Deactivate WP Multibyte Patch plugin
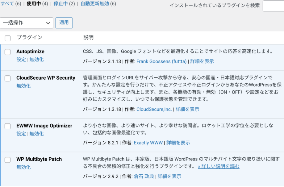Image resolution: width=284 pixels, height=187 pixels. click(x=23, y=167)
